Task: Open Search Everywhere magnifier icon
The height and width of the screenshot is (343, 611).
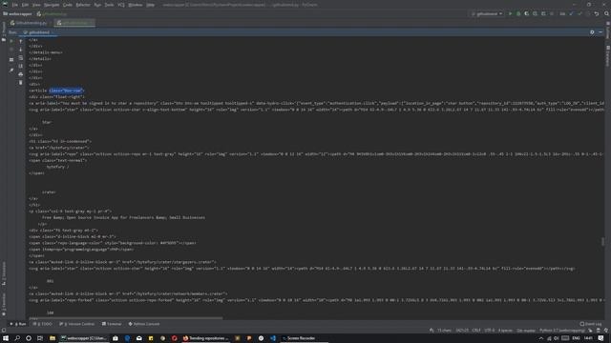Action: point(606,14)
